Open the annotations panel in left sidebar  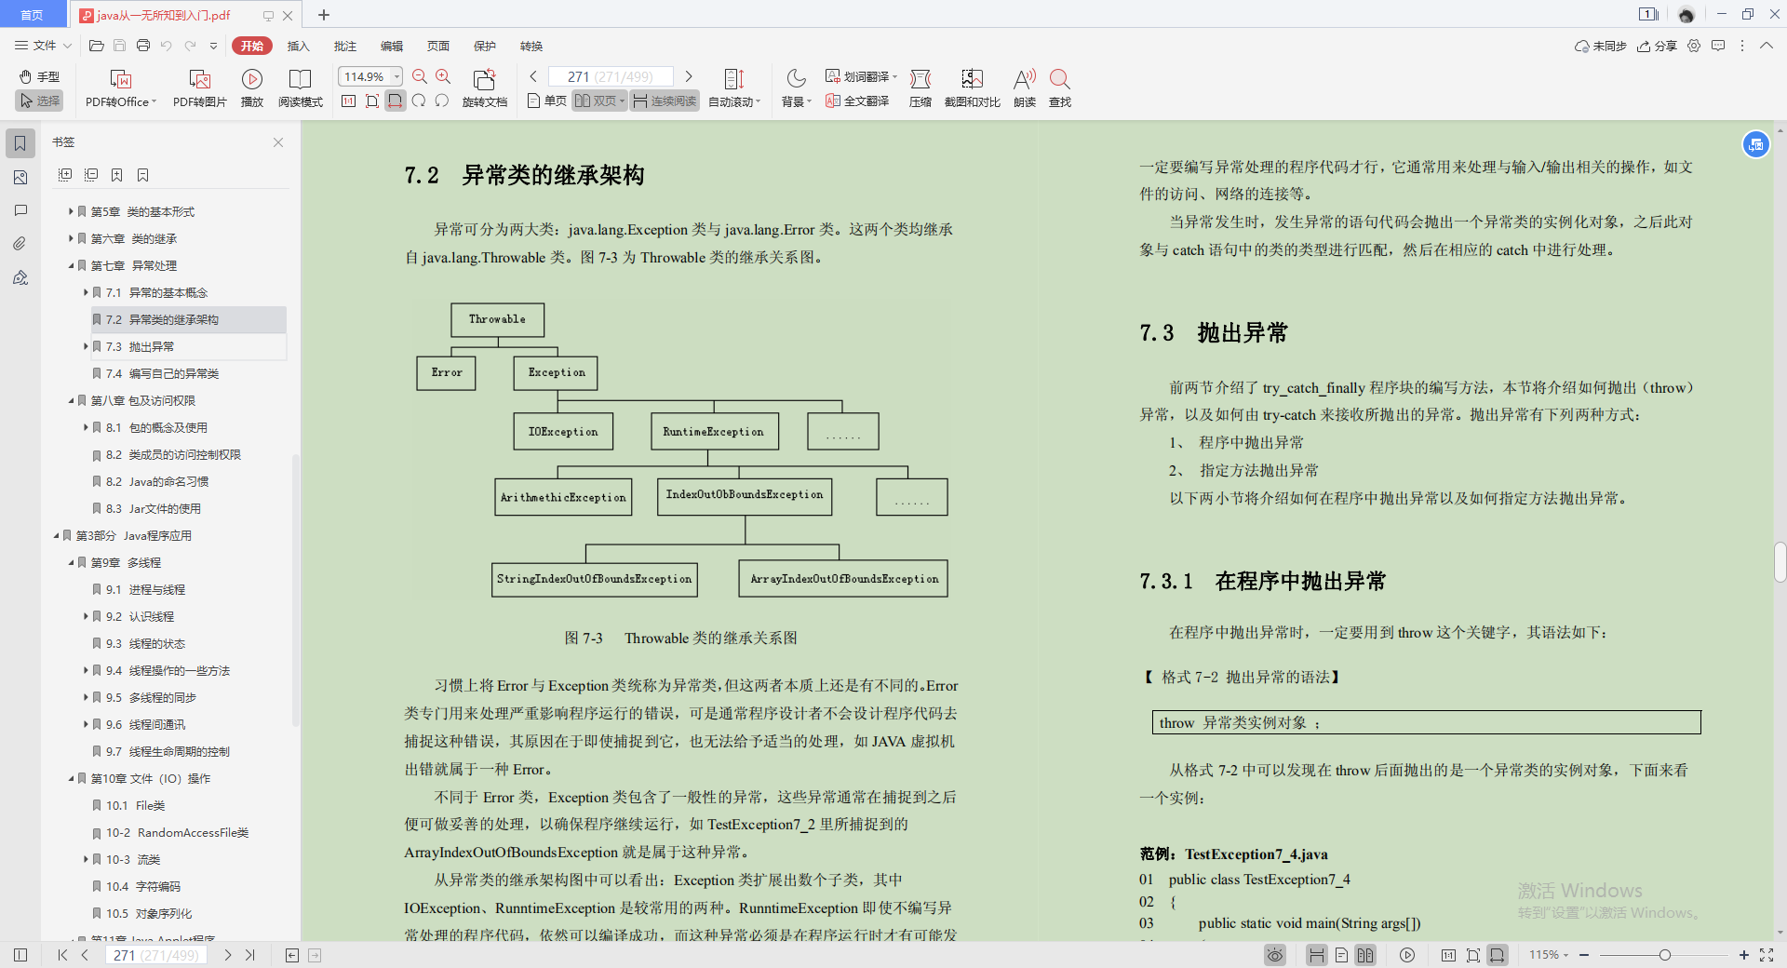(x=20, y=210)
